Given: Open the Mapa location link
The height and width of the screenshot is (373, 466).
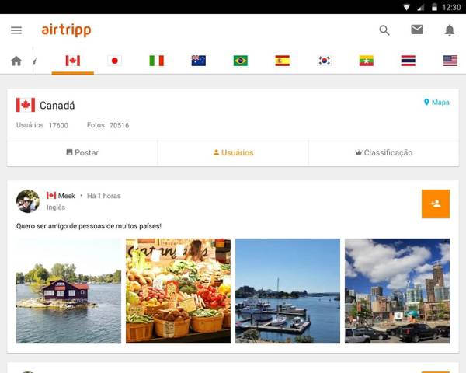Looking at the screenshot, I should [436, 103].
